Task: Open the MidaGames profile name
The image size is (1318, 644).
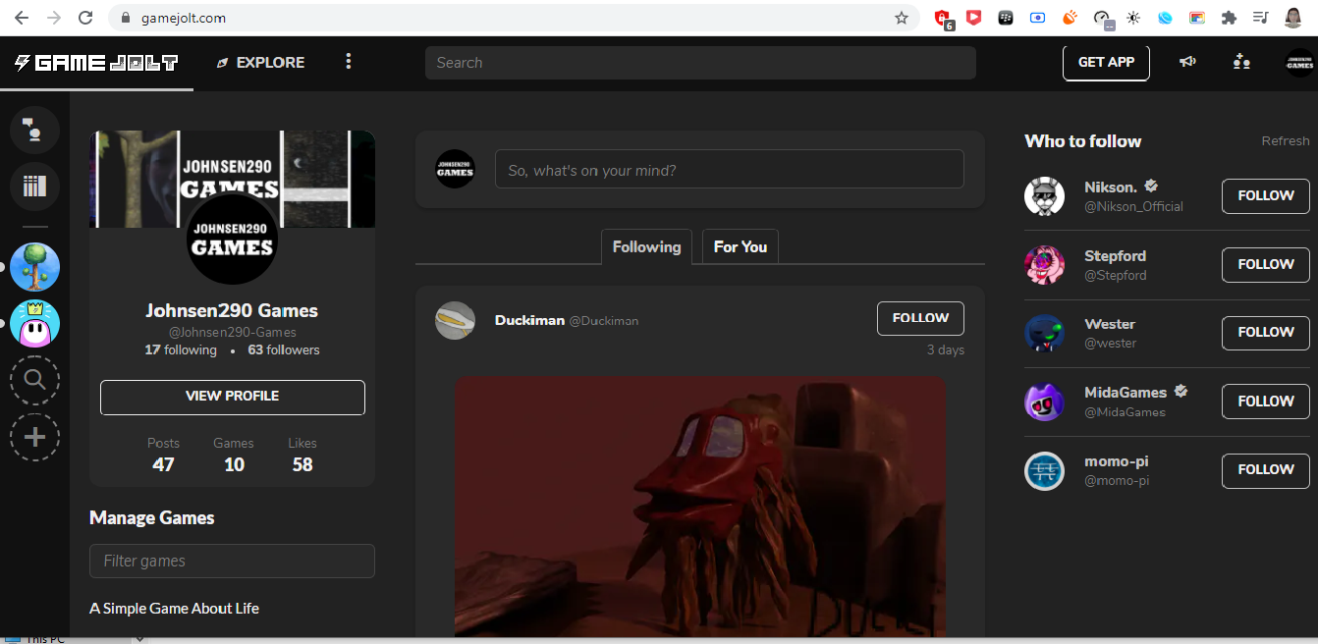Action: [1126, 392]
